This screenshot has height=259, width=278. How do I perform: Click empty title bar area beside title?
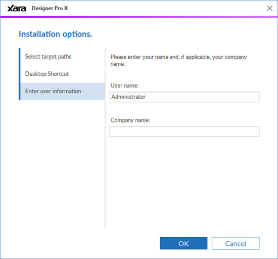pos(167,8)
